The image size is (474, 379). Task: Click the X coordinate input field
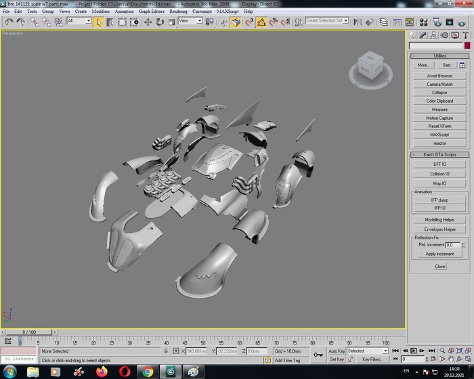point(197,351)
